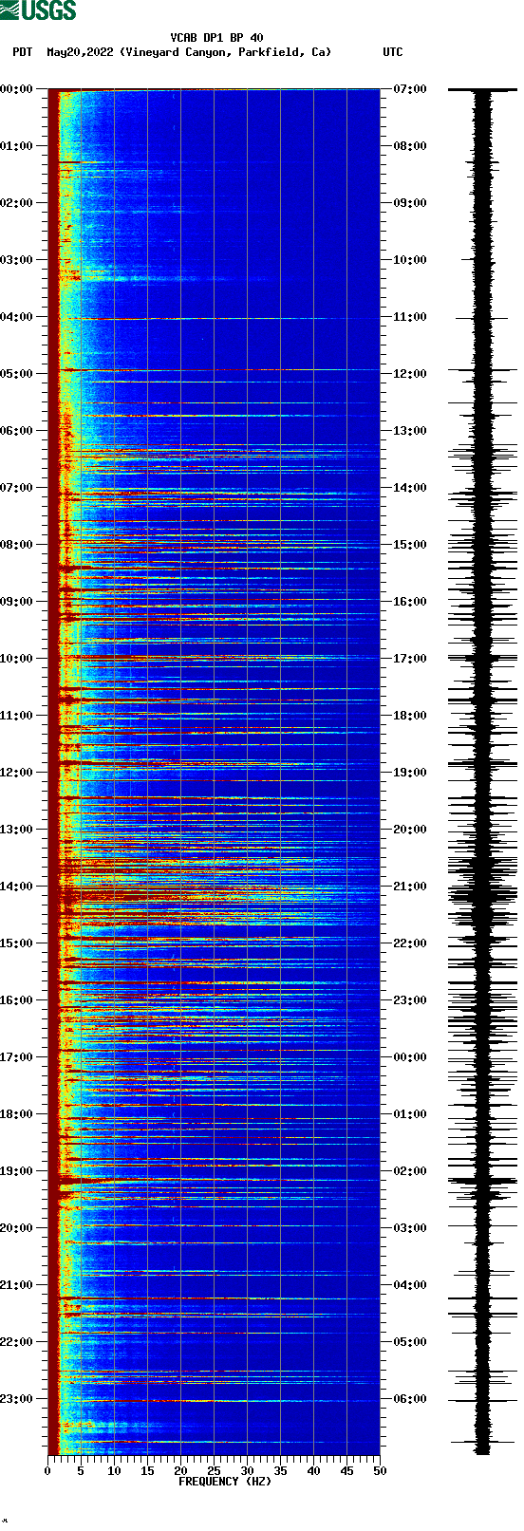Click the '06:00' UTC right-axis label
This screenshot has height=1531, width=524.
pos(410,1399)
